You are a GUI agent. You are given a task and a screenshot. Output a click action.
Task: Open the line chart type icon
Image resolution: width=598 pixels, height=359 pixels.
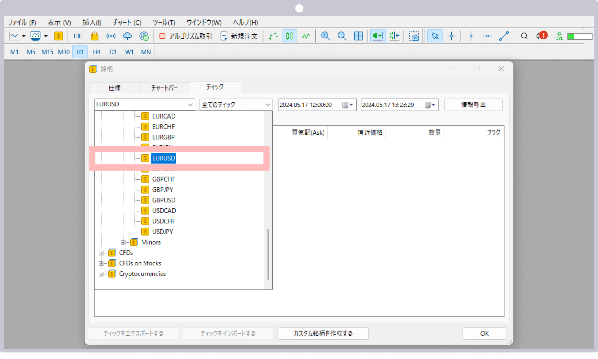click(14, 36)
